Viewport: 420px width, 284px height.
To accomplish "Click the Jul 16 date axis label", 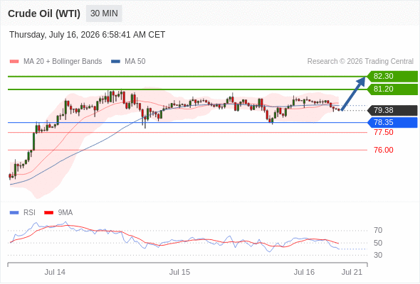I will coord(304,272).
